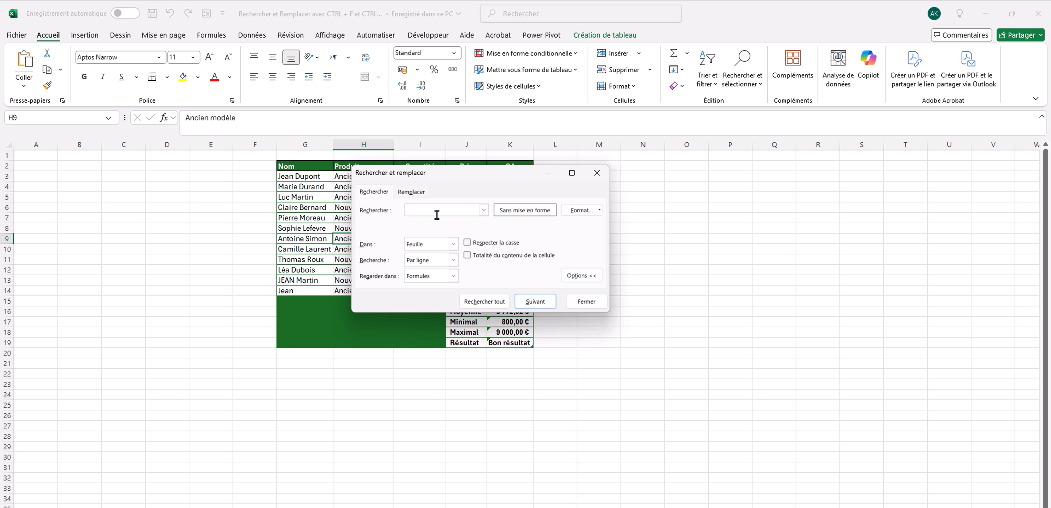Open the font name Aptos Narrow dropdown
Screen dimensions: 1051x508
[159, 57]
